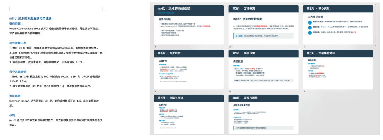383x140 pixels.
Task: Click the 两个关键结论 heading in the document
Action: (18, 72)
